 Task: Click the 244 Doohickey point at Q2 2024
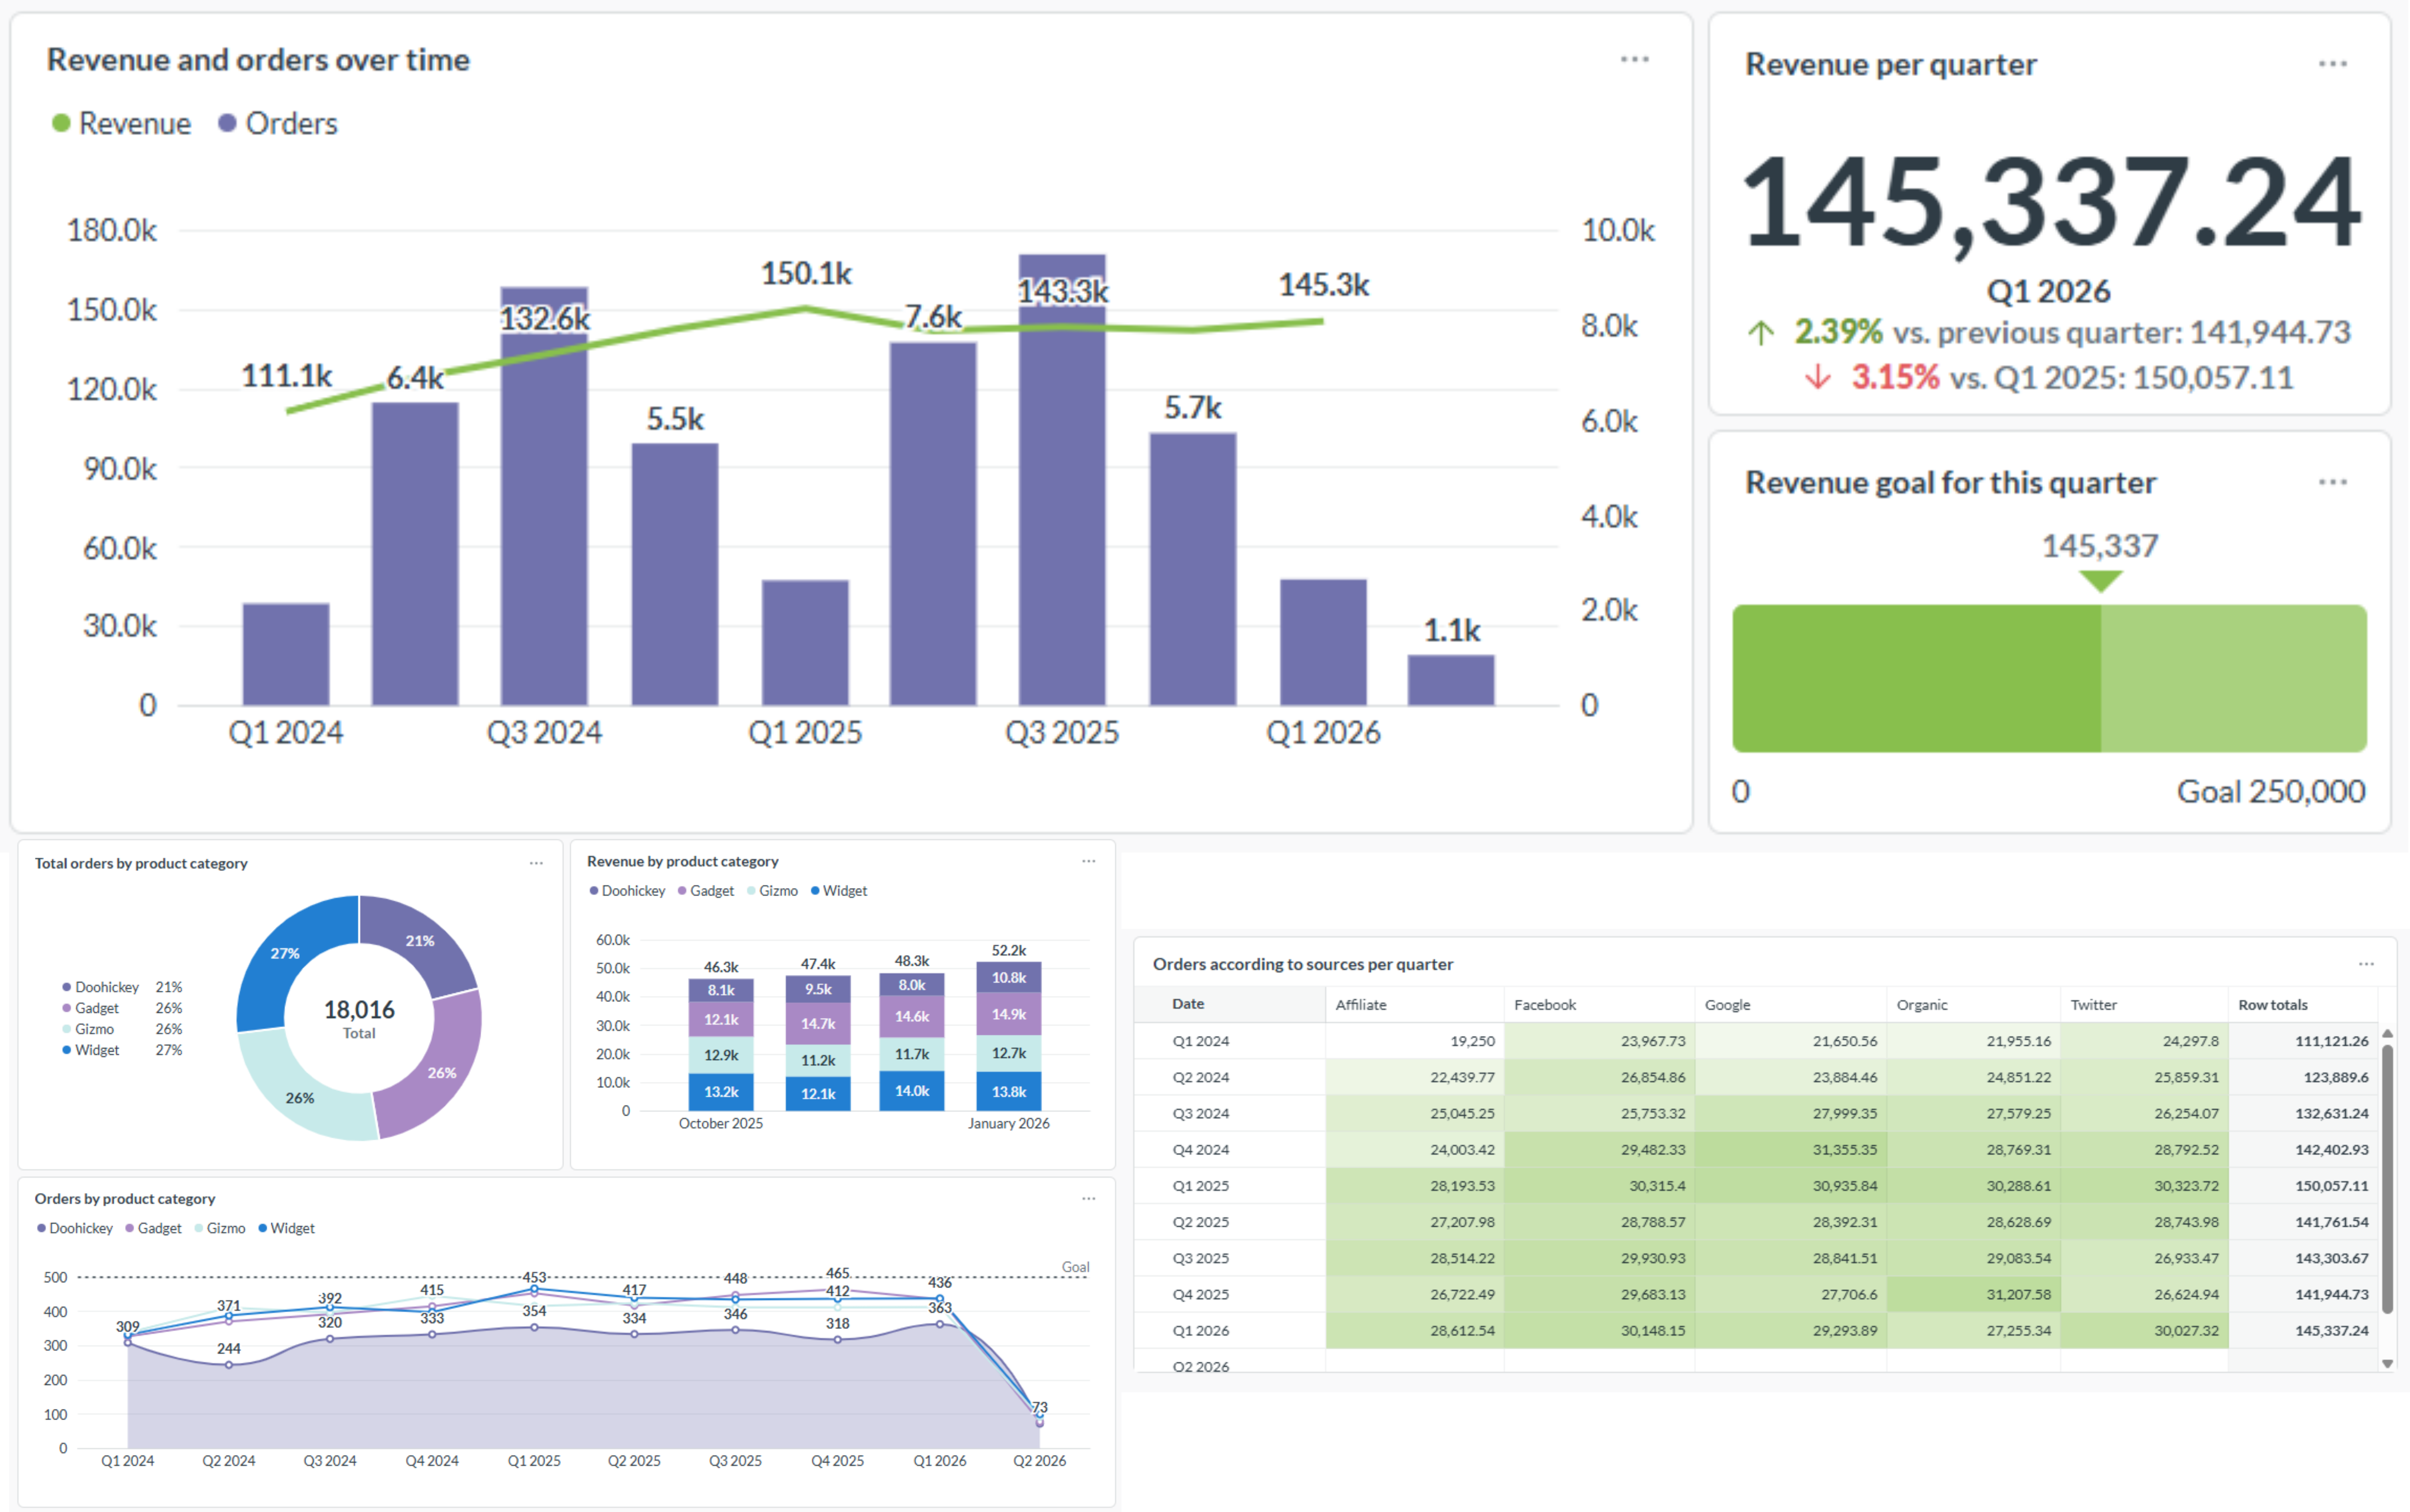coord(229,1365)
